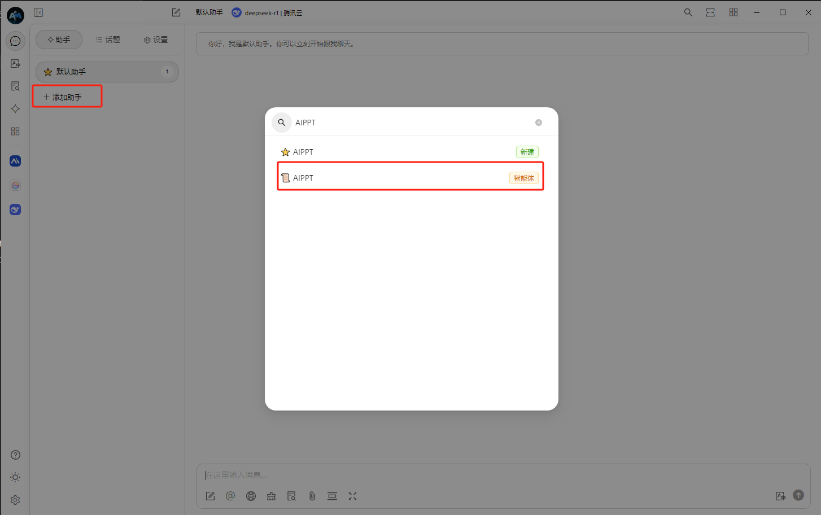Click the new topic icon in input toolbar

[x=210, y=496]
